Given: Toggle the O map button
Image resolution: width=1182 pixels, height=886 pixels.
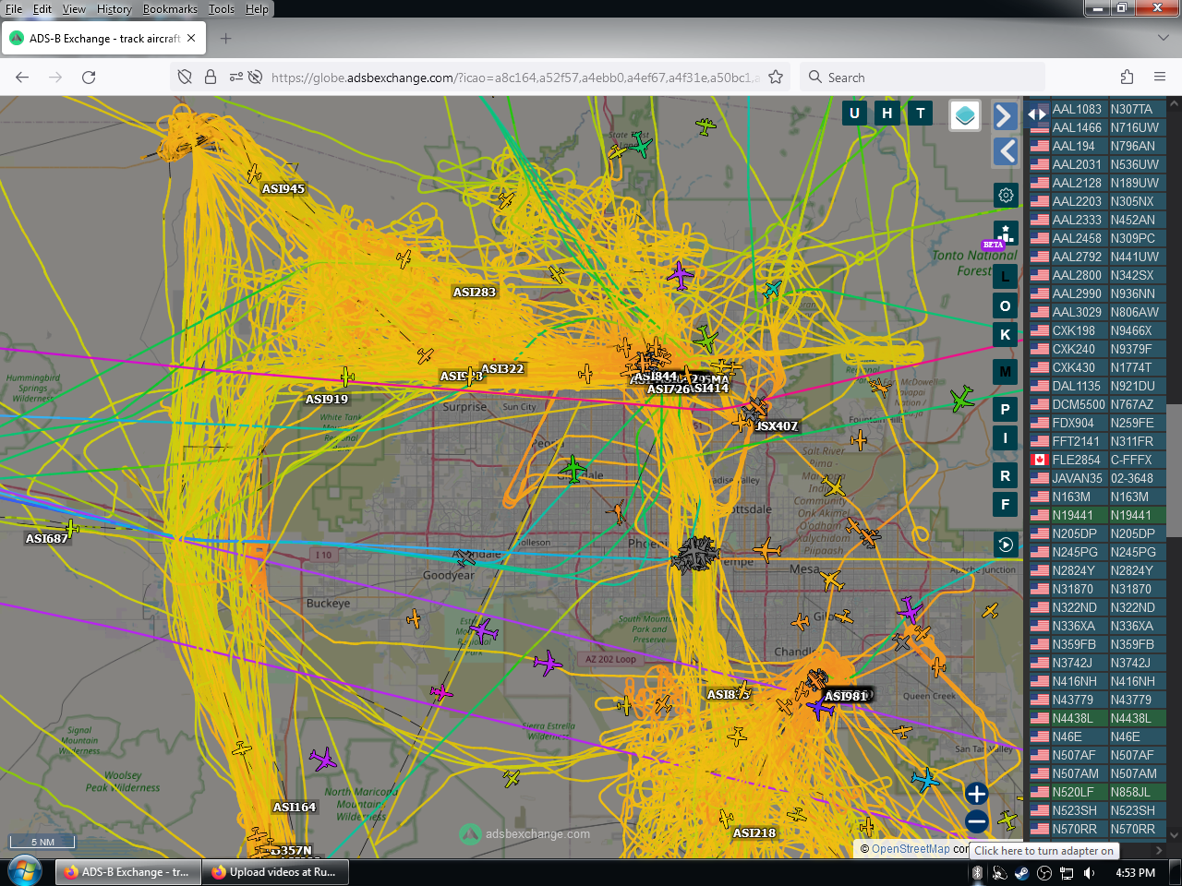Looking at the screenshot, I should 1006,305.
